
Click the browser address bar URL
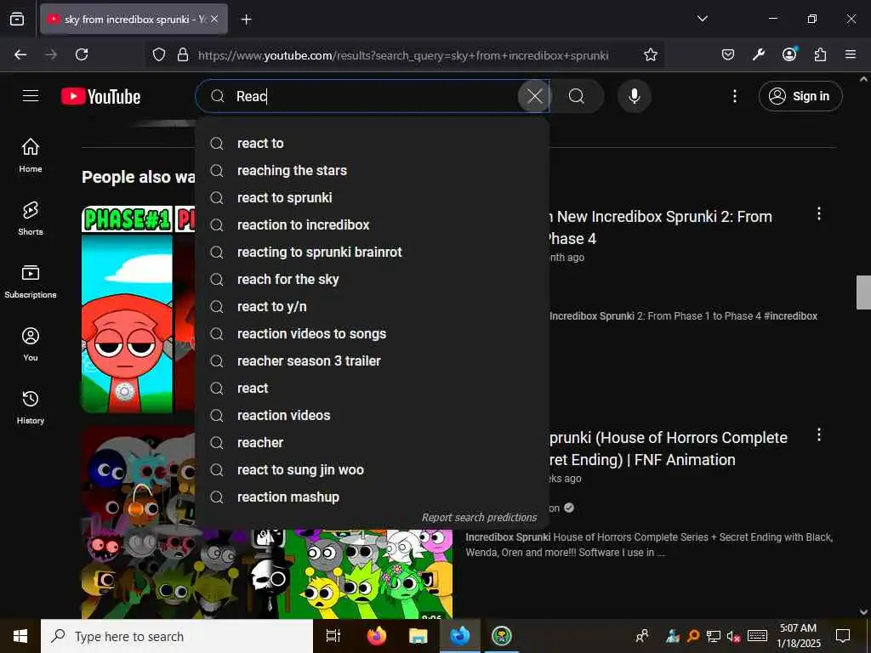(402, 55)
